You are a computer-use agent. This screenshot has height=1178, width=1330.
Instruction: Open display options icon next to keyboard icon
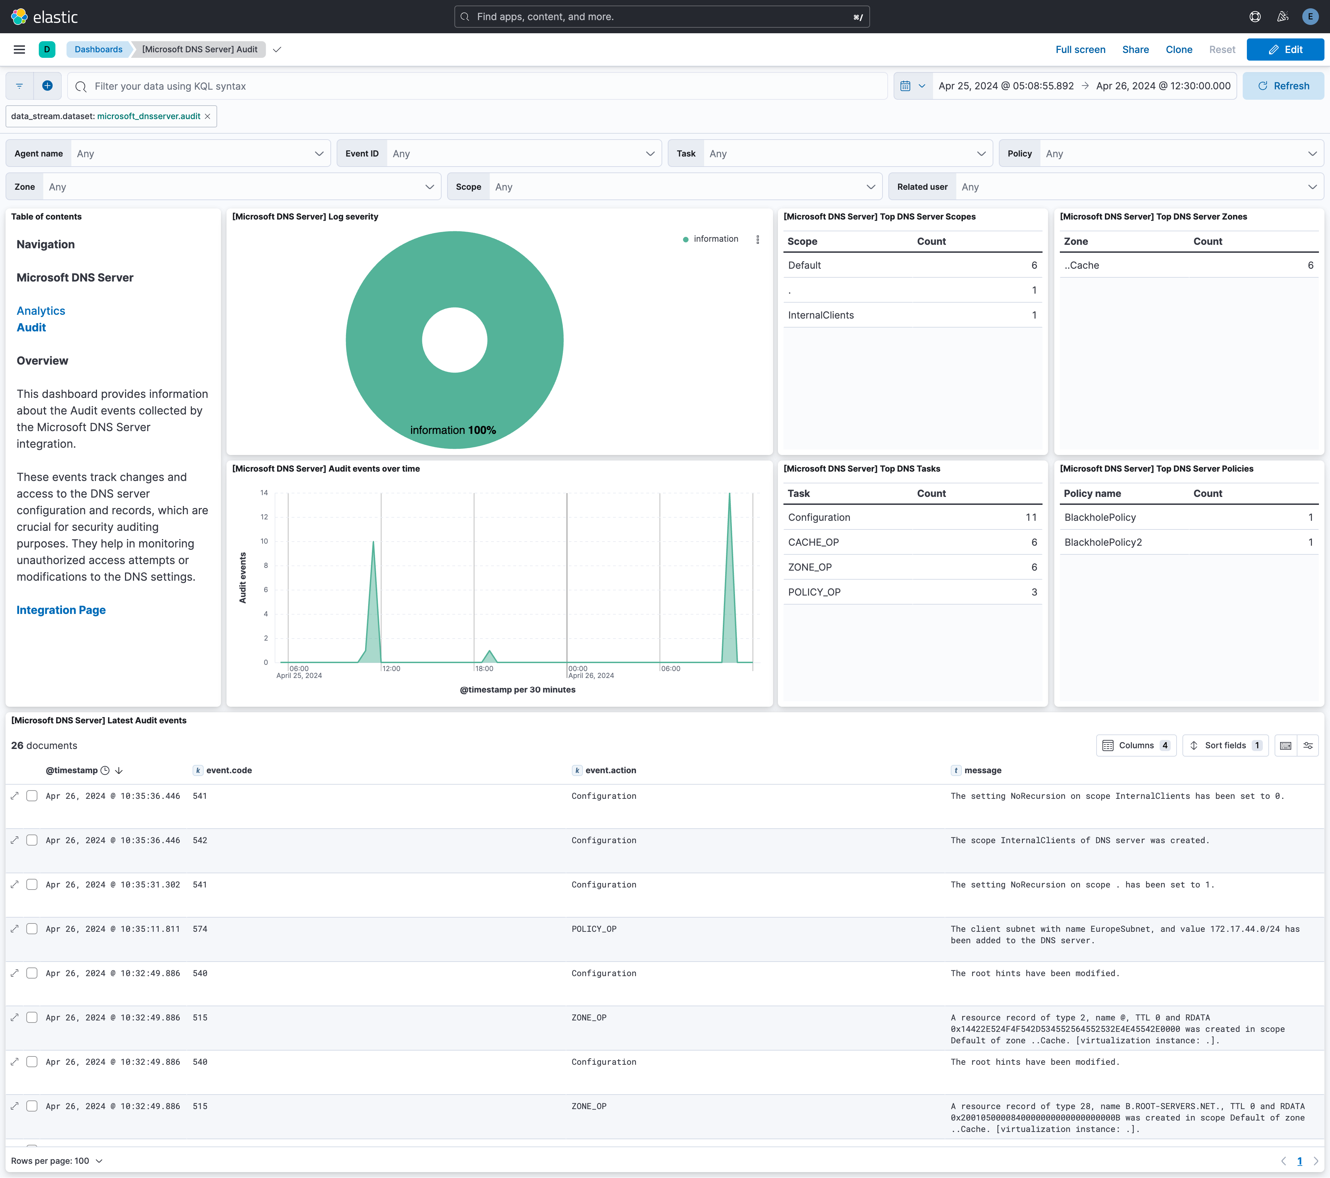[1309, 746]
